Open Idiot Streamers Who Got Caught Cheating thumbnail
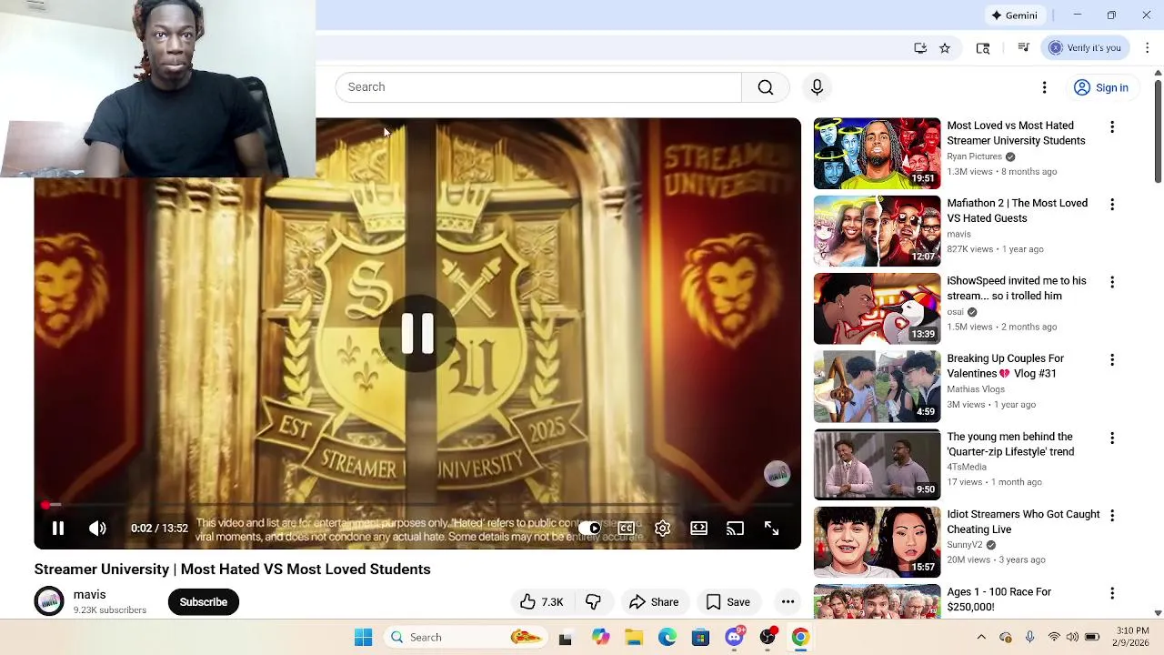 pyautogui.click(x=877, y=542)
